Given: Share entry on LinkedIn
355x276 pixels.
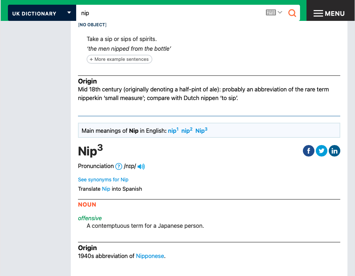Looking at the screenshot, I should (x=335, y=151).
